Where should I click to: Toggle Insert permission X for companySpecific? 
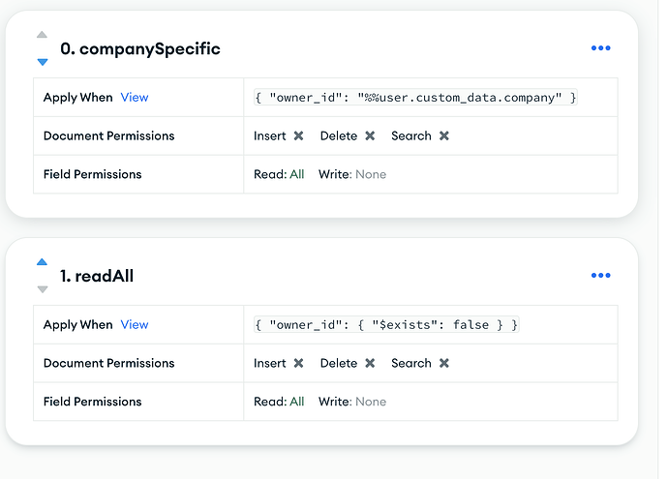point(298,136)
